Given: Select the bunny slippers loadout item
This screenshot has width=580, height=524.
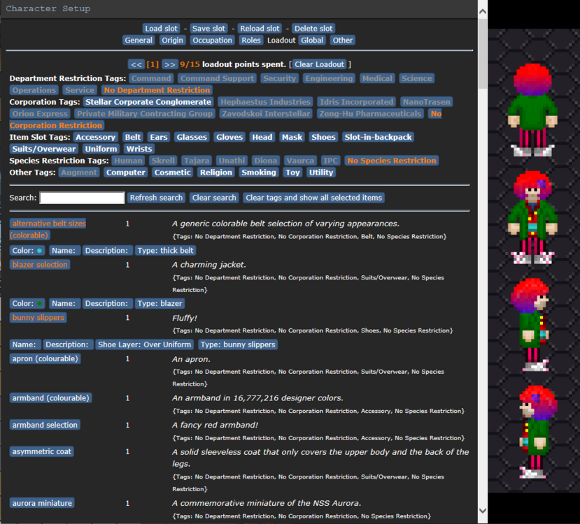Looking at the screenshot, I should [x=38, y=317].
